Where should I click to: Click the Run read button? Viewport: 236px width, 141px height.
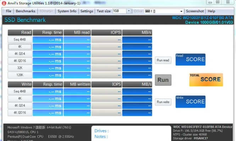click(163, 60)
